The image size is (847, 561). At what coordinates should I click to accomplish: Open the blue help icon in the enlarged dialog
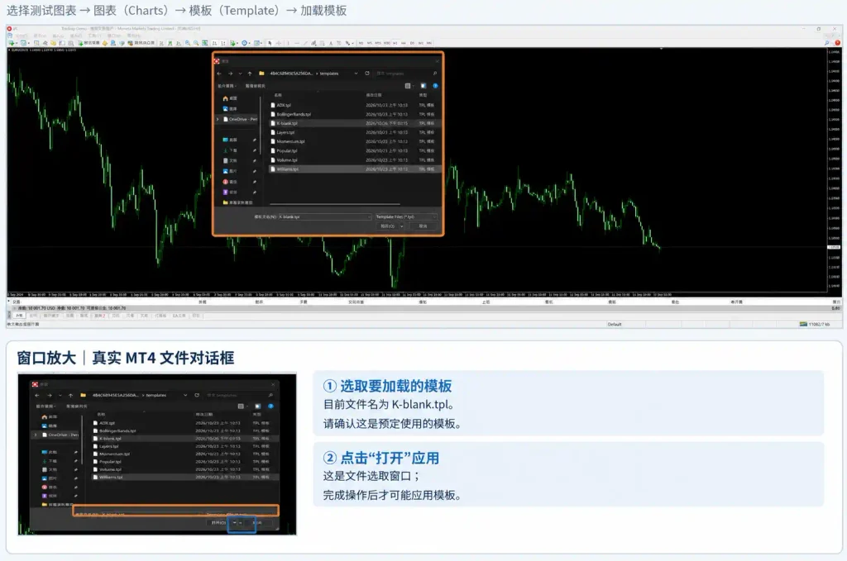click(x=270, y=406)
